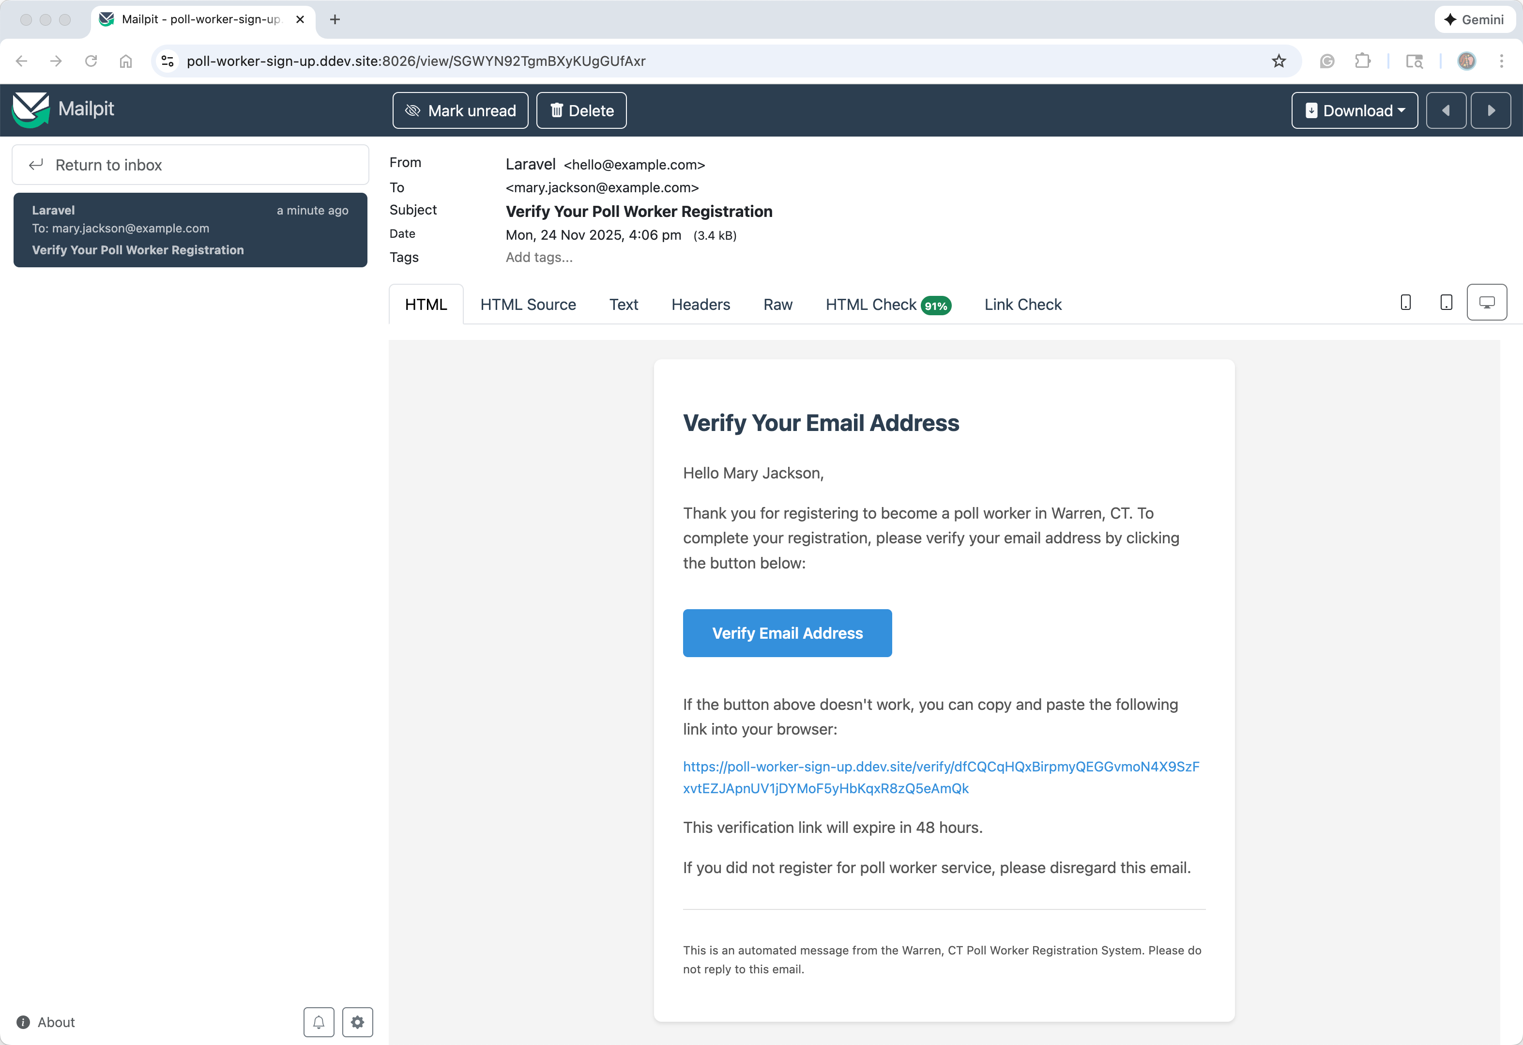Open browser extensions puzzle icon

click(x=1362, y=61)
